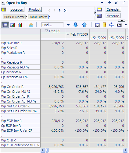Screen dimensions: 129x153
Task: Go to next page position arrow
Action: click(60, 10)
